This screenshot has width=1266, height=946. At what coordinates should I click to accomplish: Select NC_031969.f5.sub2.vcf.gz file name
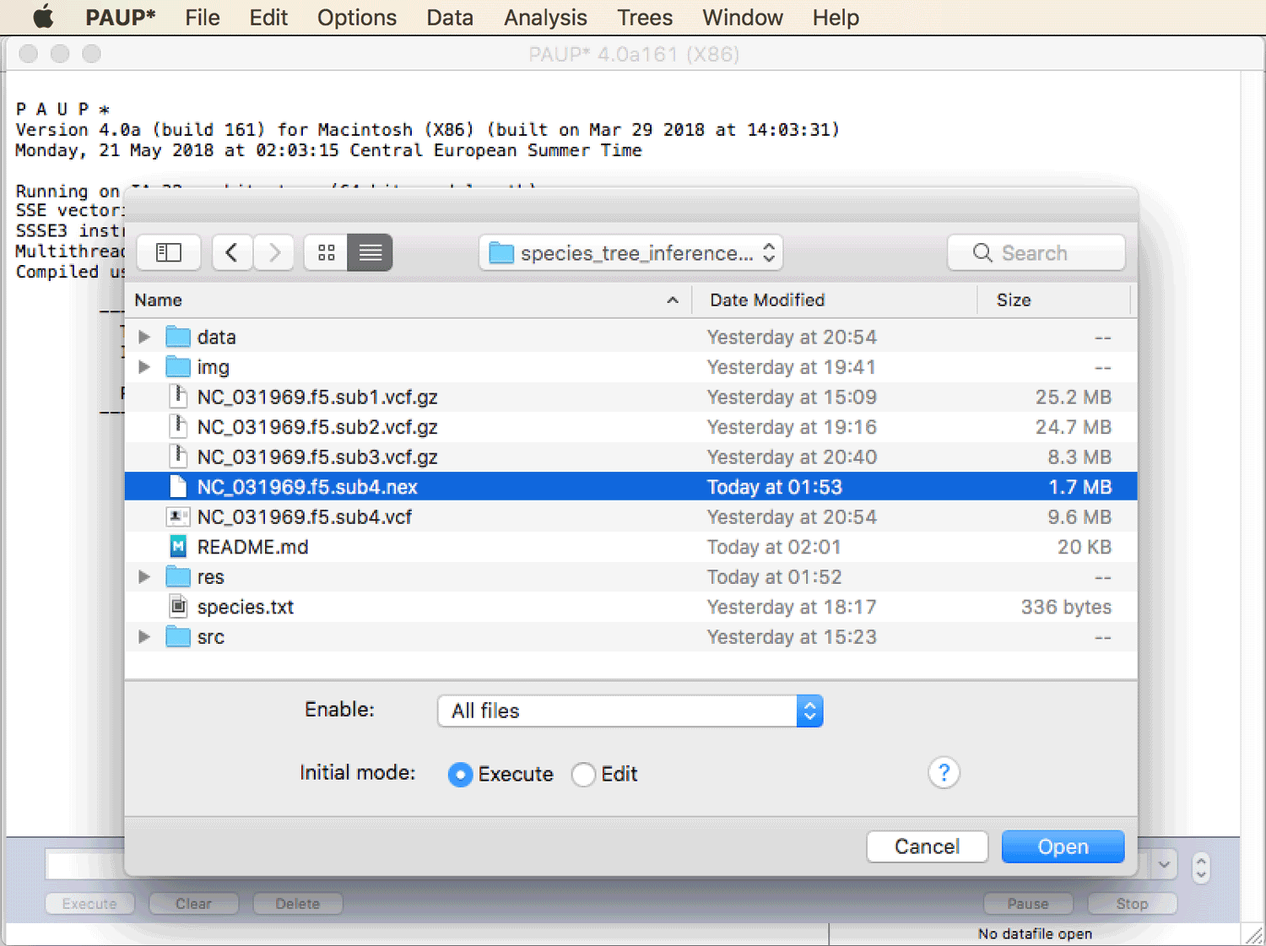pyautogui.click(x=317, y=427)
